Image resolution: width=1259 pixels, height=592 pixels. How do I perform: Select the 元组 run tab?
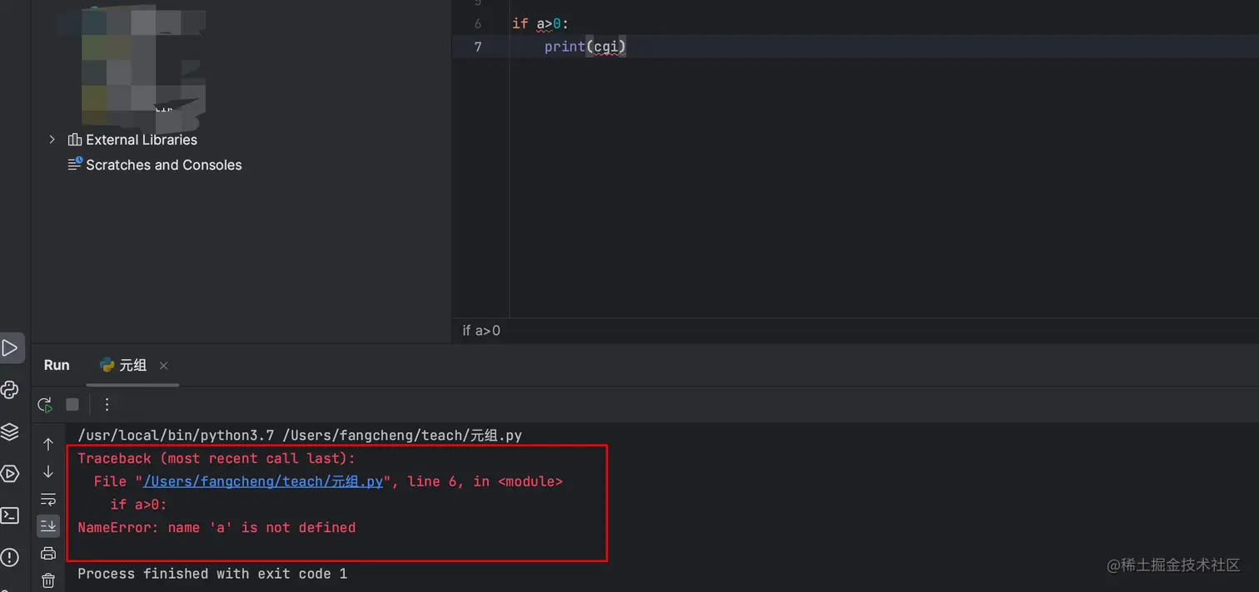(132, 365)
